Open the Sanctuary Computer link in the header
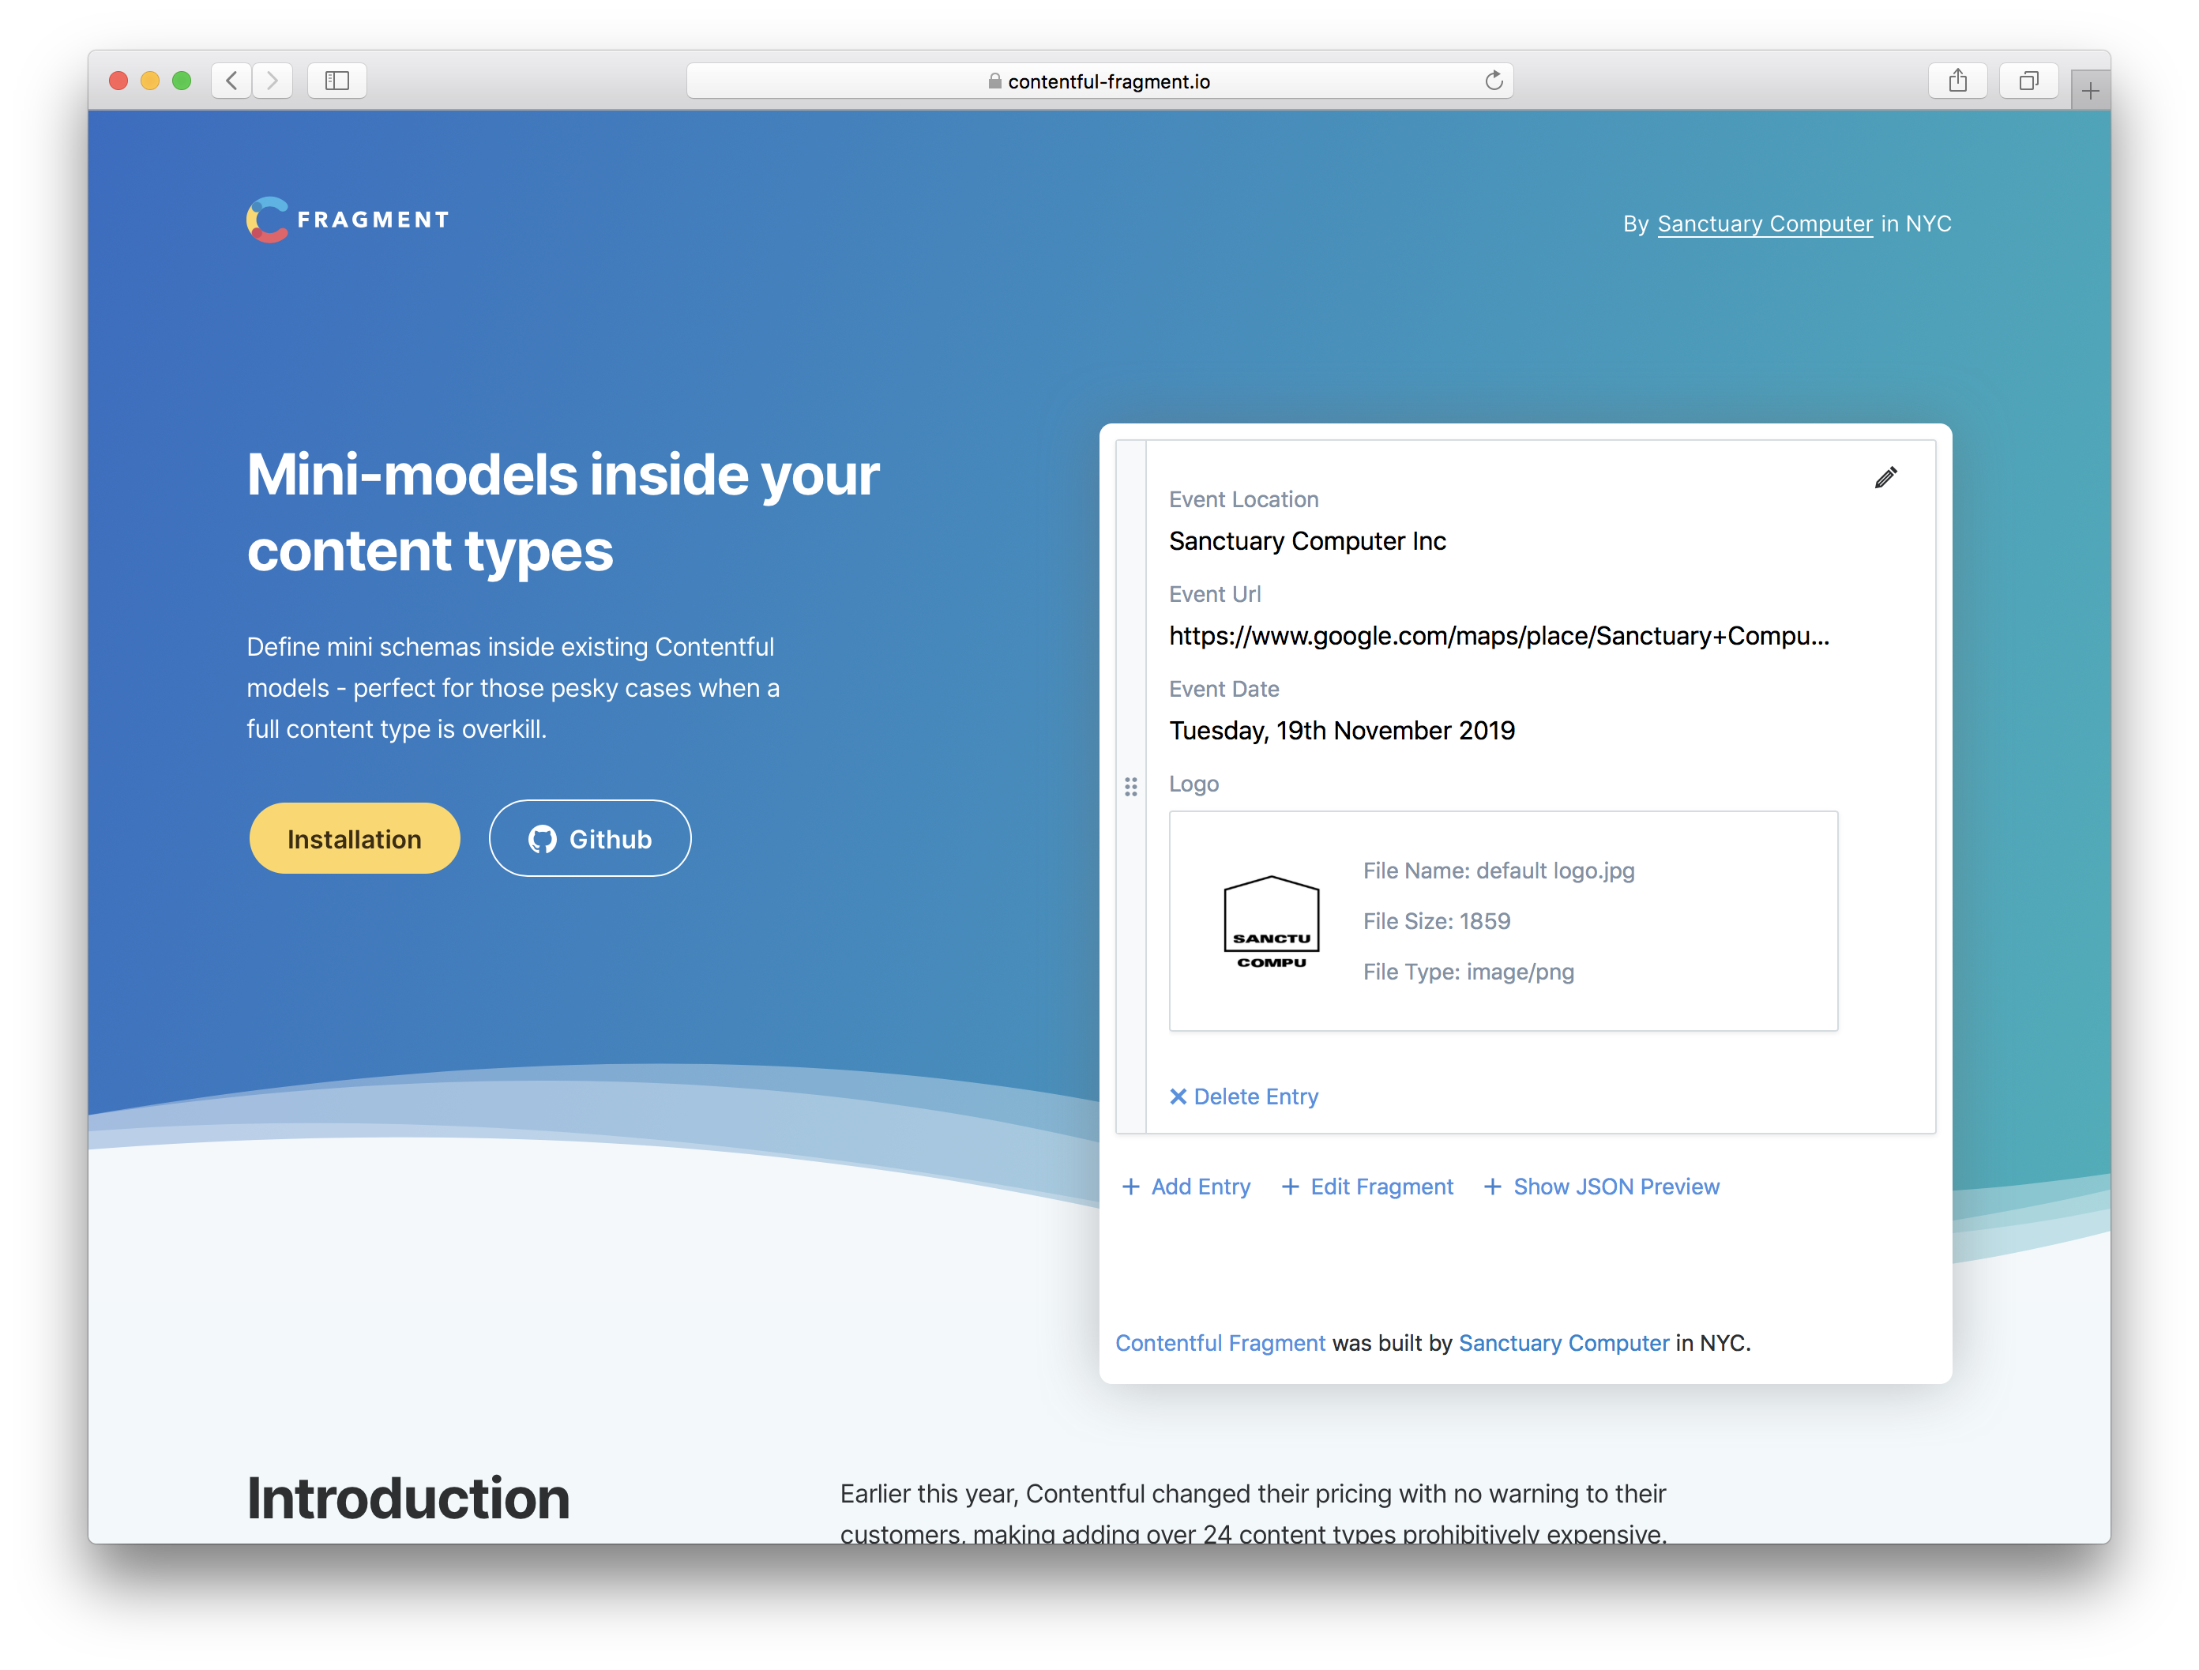The height and width of the screenshot is (1670, 2199). [x=1765, y=224]
